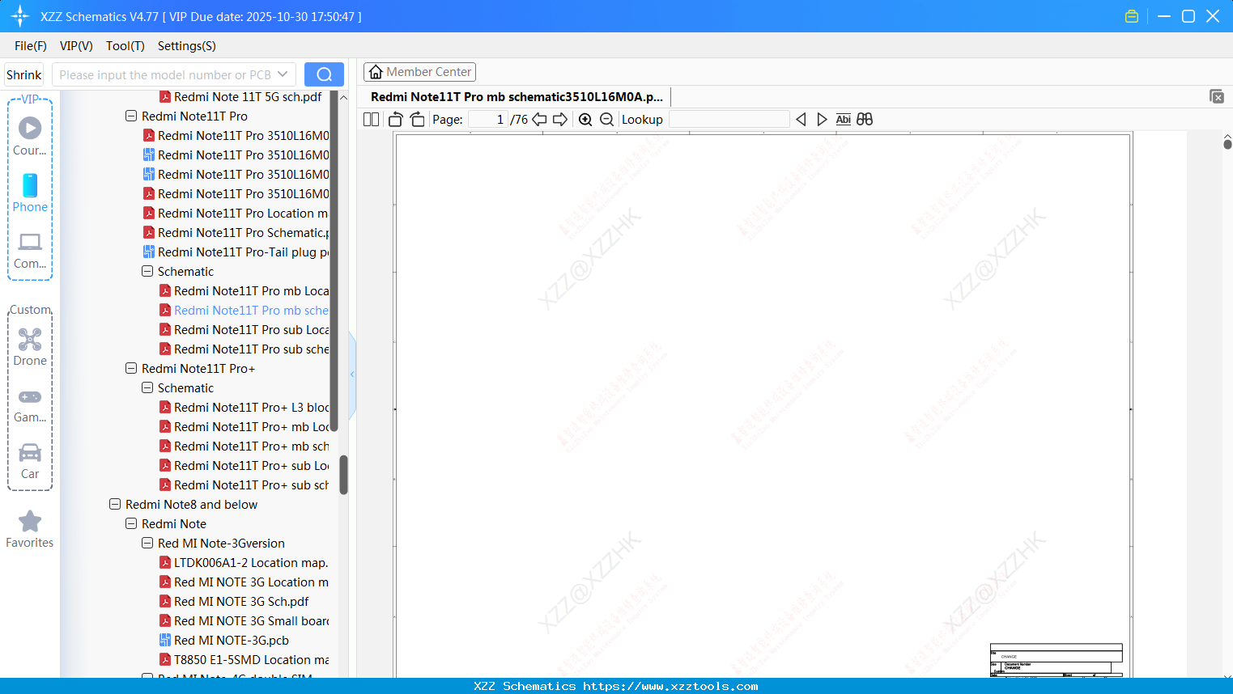Click the Member Center button
This screenshot has width=1233, height=694.
point(419,72)
